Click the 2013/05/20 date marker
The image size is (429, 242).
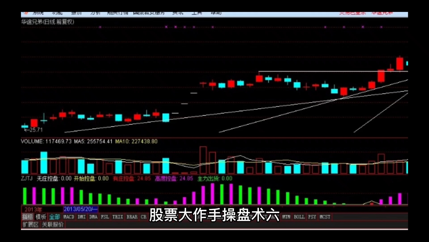point(81,209)
